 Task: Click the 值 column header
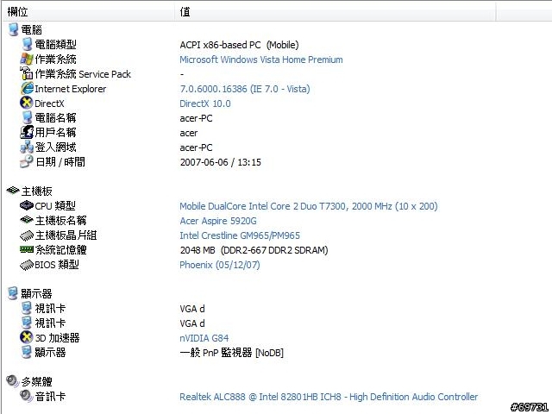[x=336, y=11]
